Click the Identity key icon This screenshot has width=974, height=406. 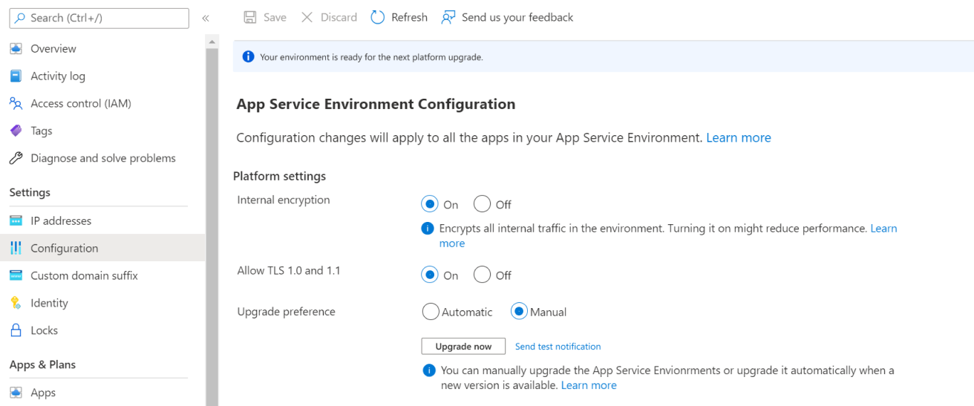pos(16,303)
